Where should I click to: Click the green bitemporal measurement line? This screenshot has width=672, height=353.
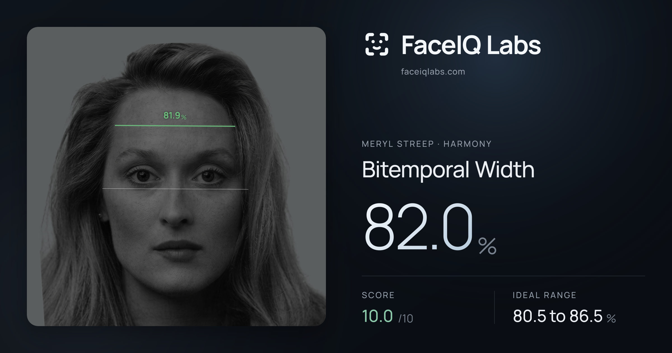[x=175, y=126]
